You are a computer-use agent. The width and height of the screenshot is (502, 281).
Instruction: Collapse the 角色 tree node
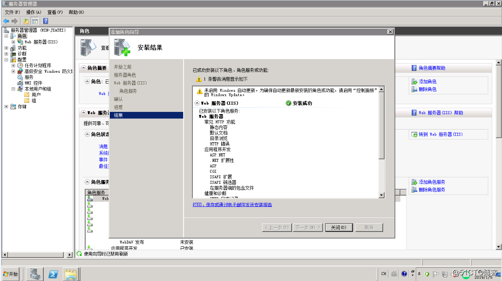click(6, 36)
